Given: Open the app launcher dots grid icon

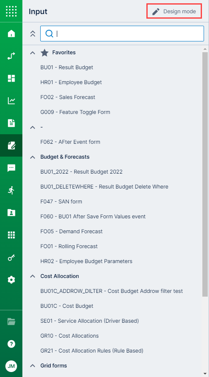Looking at the screenshot, I should (x=11, y=11).
